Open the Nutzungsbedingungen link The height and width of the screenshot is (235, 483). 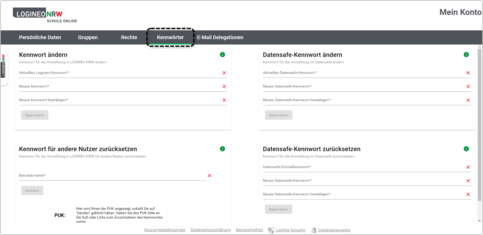(x=165, y=230)
